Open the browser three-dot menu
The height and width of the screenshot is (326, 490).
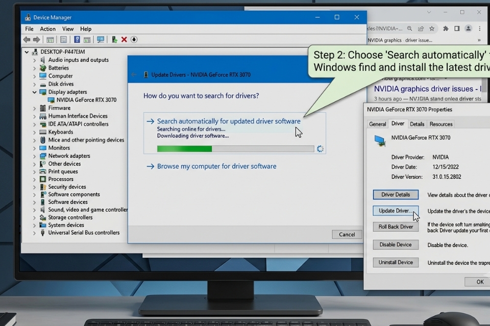coord(480,29)
